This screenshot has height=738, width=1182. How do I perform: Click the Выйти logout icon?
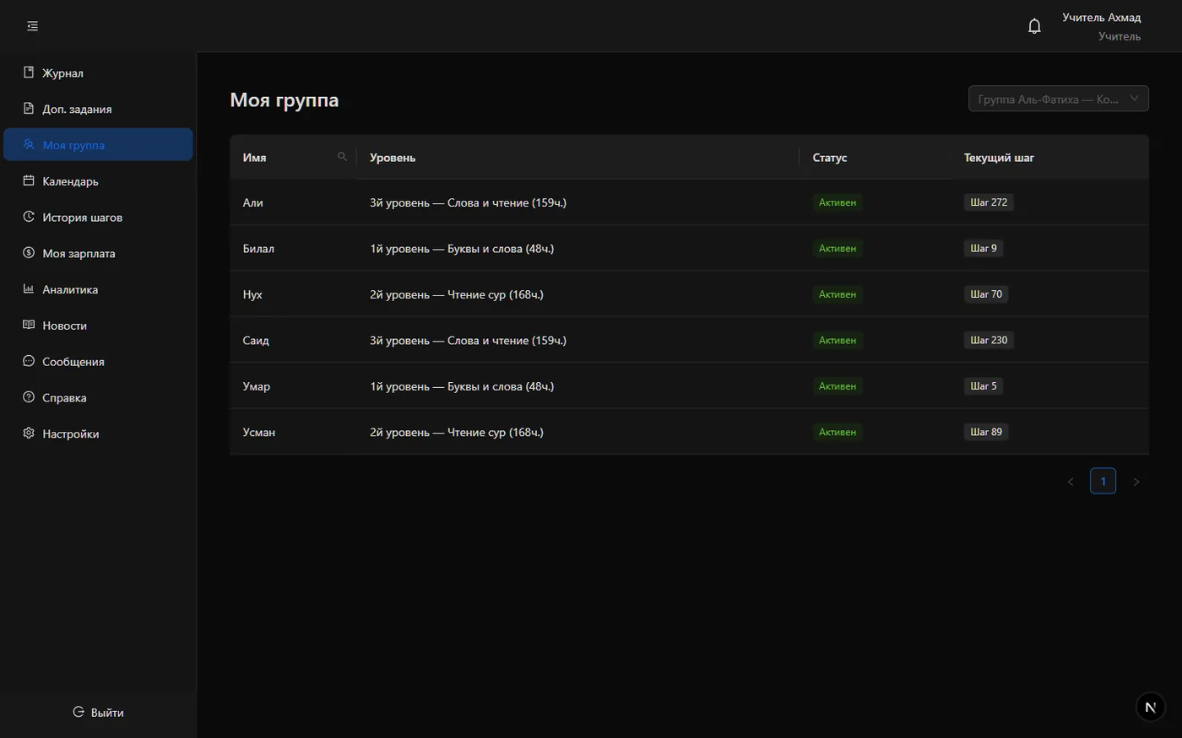coord(79,712)
